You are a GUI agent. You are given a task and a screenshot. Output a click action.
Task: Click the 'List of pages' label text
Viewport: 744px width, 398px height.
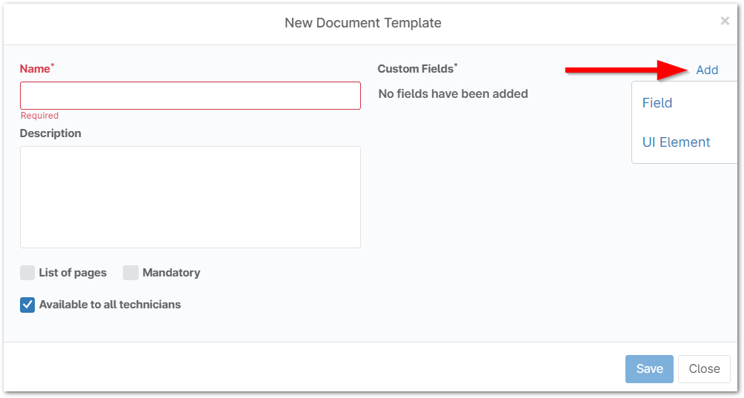click(x=73, y=273)
